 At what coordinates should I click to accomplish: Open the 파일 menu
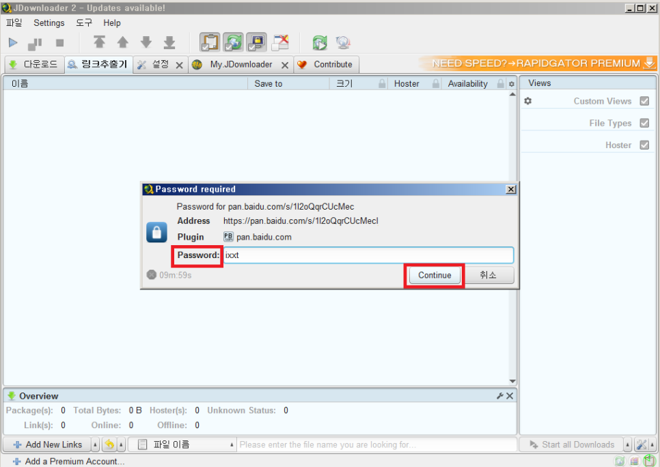point(14,23)
